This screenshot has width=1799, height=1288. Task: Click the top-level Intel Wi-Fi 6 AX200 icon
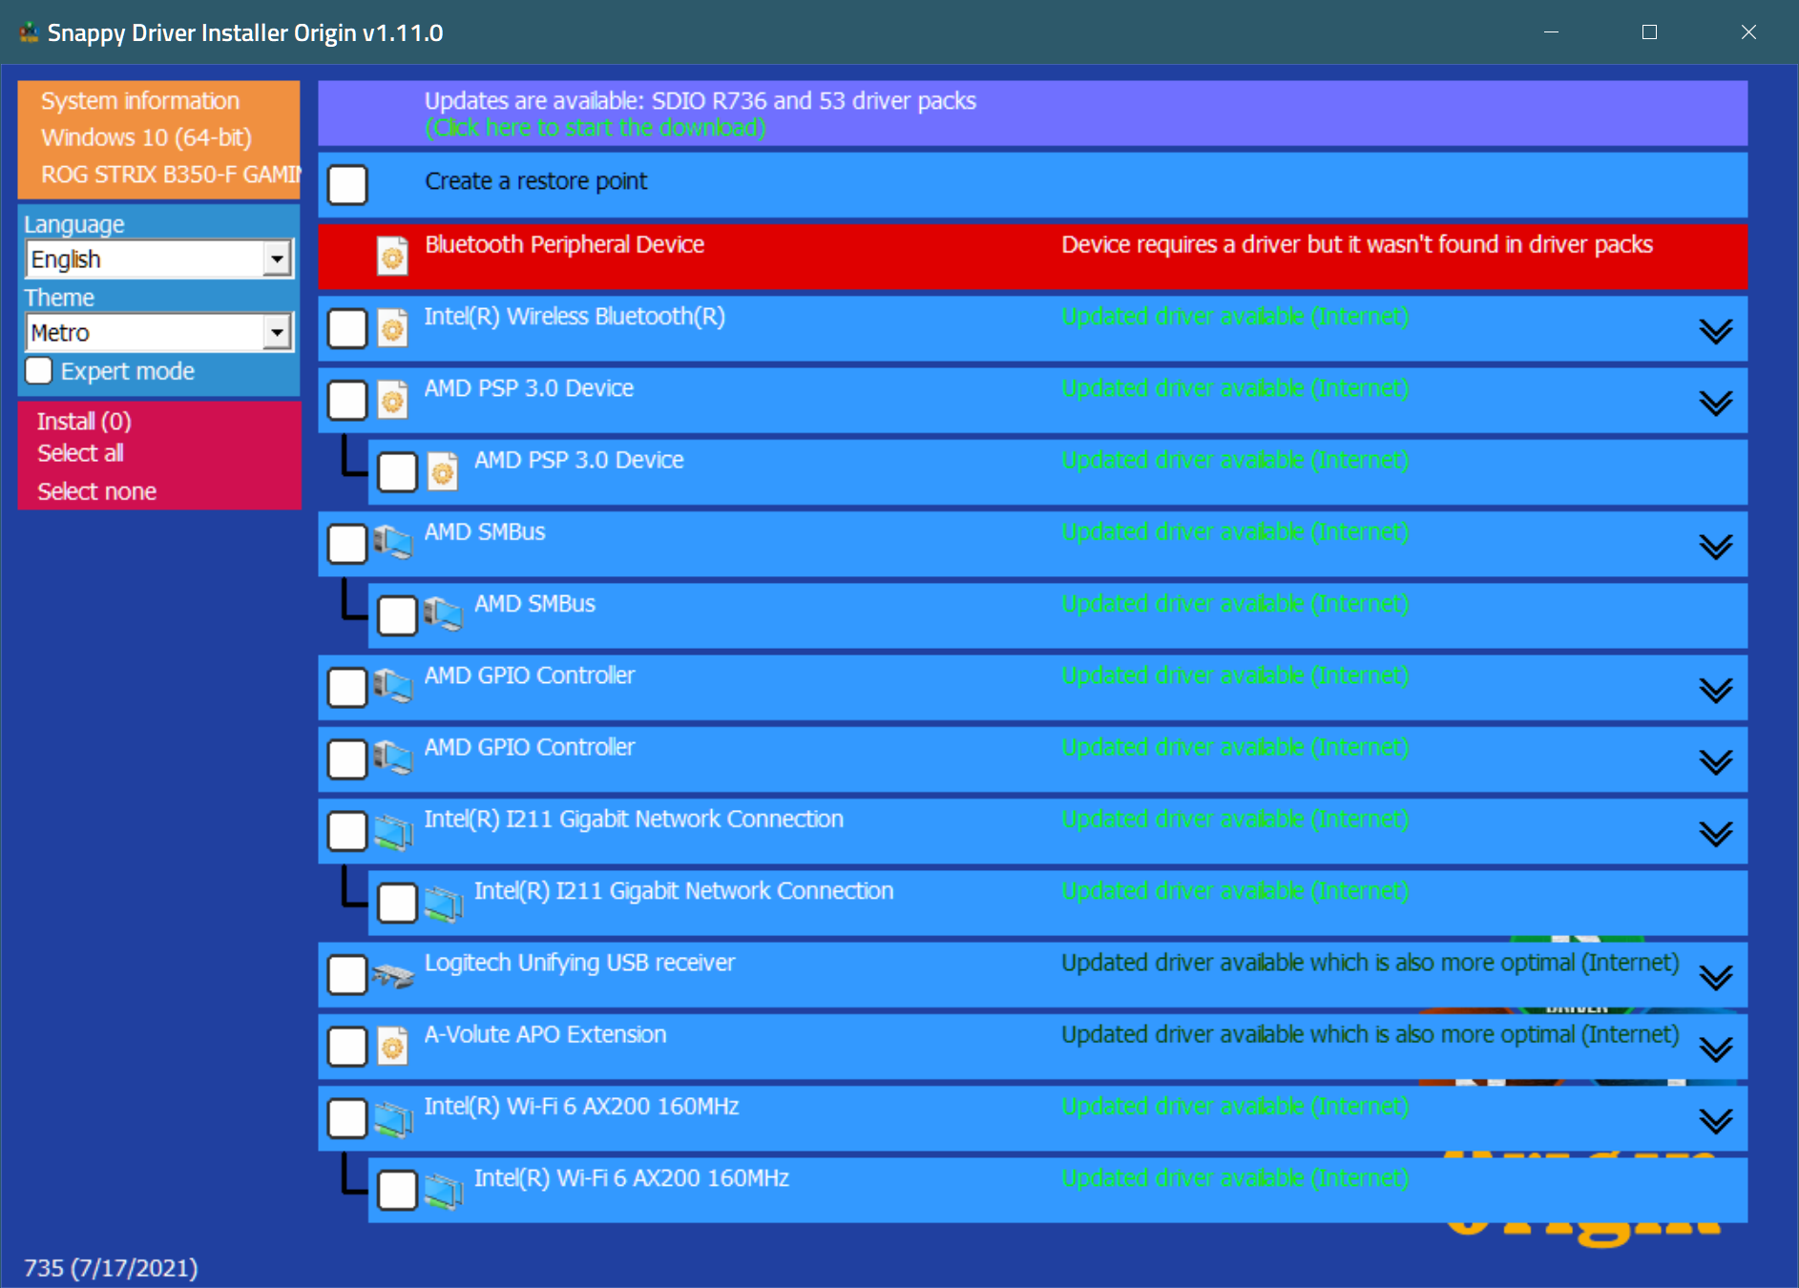point(392,1118)
